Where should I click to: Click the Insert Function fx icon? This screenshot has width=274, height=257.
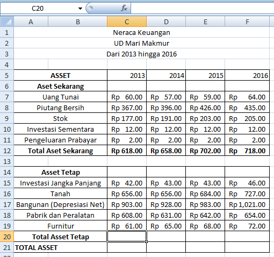coord(124,8)
